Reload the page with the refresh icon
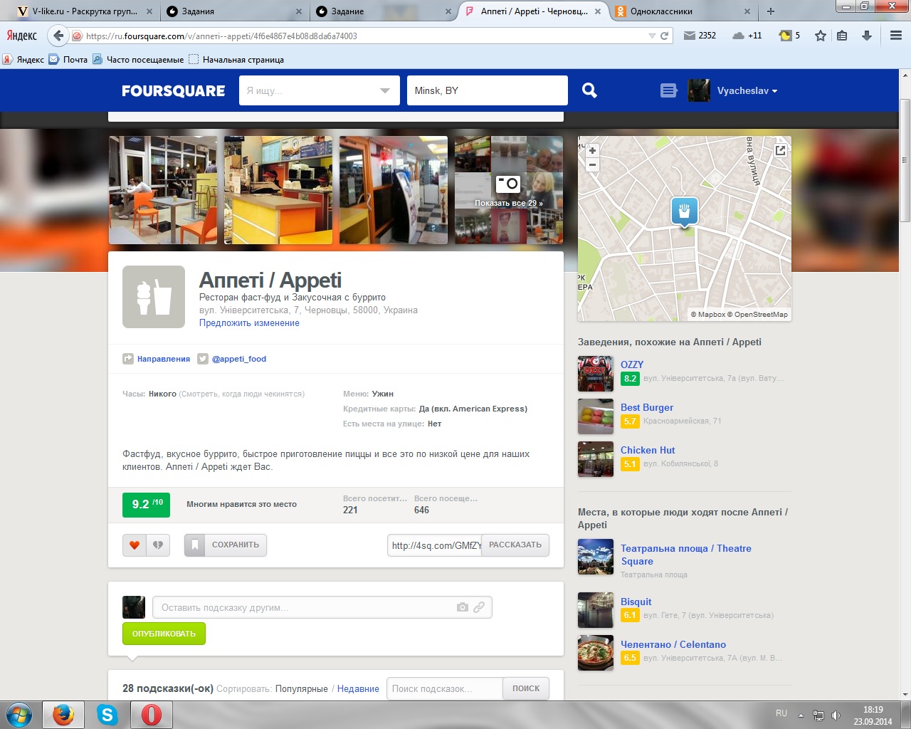Image resolution: width=911 pixels, height=729 pixels. [x=664, y=36]
